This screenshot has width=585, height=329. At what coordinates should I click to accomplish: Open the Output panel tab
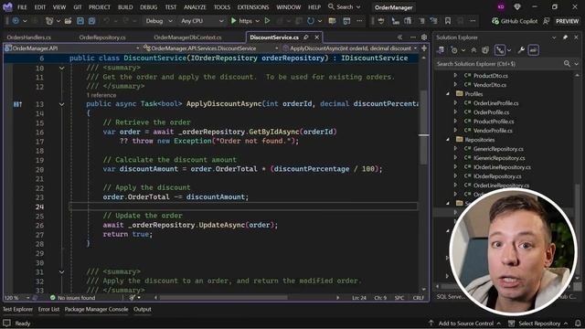tap(143, 309)
